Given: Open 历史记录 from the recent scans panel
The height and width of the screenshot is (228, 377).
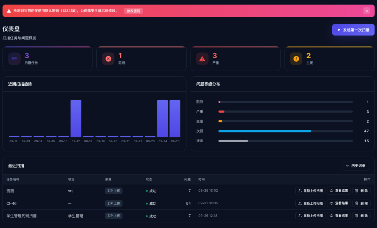Looking at the screenshot, I should (356, 166).
